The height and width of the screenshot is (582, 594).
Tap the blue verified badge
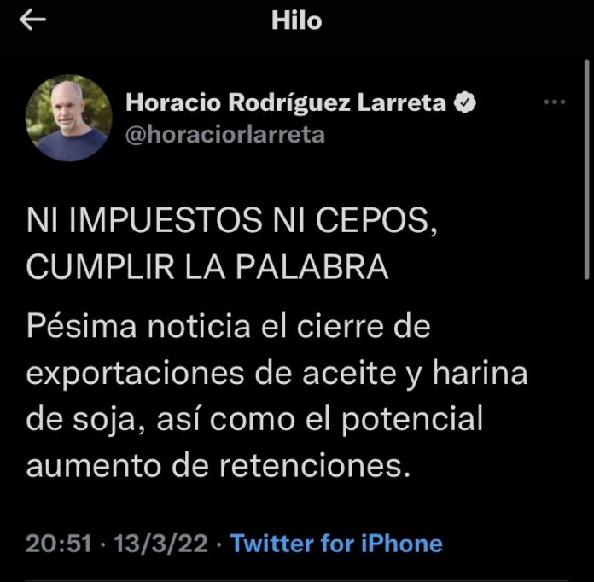pyautogui.click(x=465, y=102)
